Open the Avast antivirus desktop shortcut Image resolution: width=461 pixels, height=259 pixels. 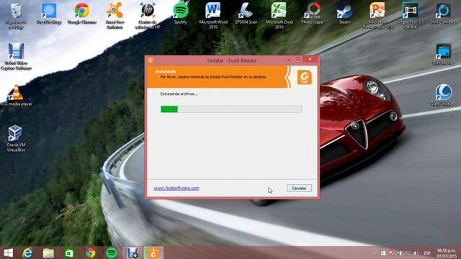coord(115,15)
